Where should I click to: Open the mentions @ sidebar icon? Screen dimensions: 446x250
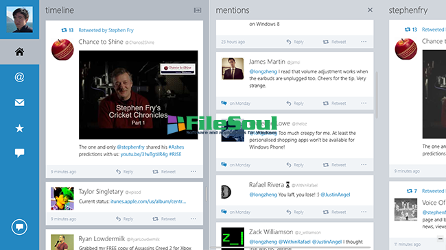(x=19, y=77)
